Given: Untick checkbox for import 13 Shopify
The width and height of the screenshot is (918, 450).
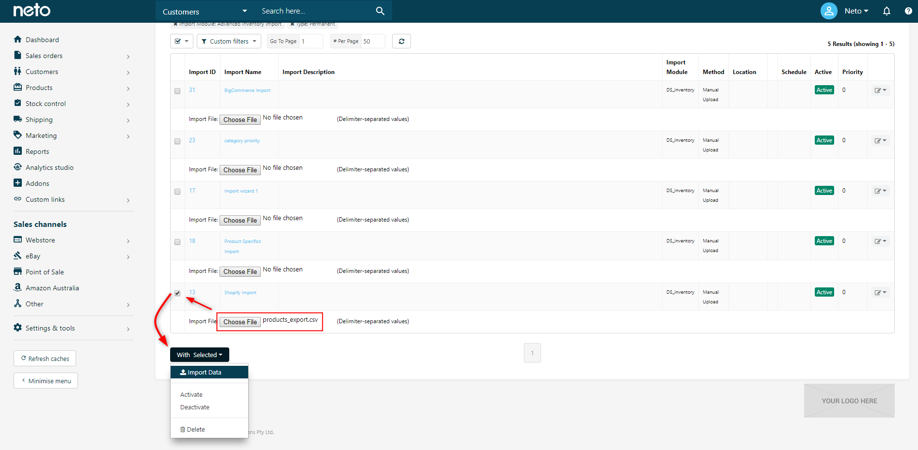Looking at the screenshot, I should coord(177,293).
